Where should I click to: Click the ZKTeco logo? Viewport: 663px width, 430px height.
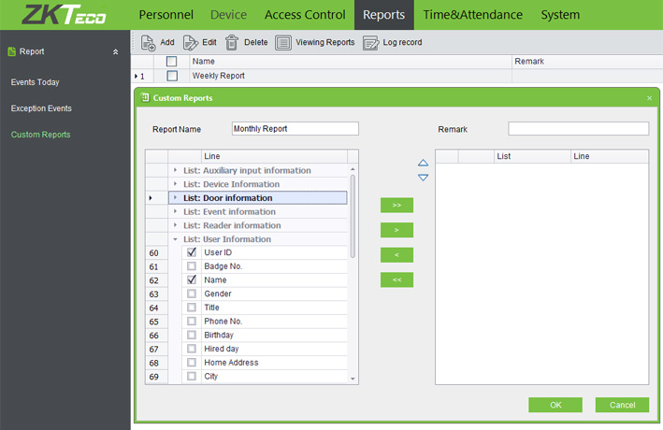tap(65, 14)
